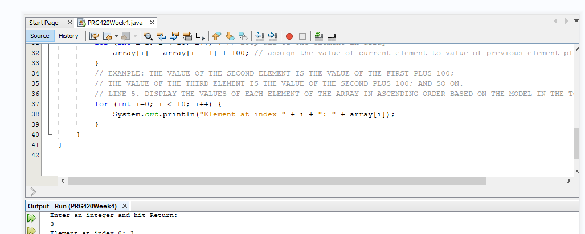The height and width of the screenshot is (234, 585).
Task: Go to Find Next Occurrence icon
Action: click(174, 36)
